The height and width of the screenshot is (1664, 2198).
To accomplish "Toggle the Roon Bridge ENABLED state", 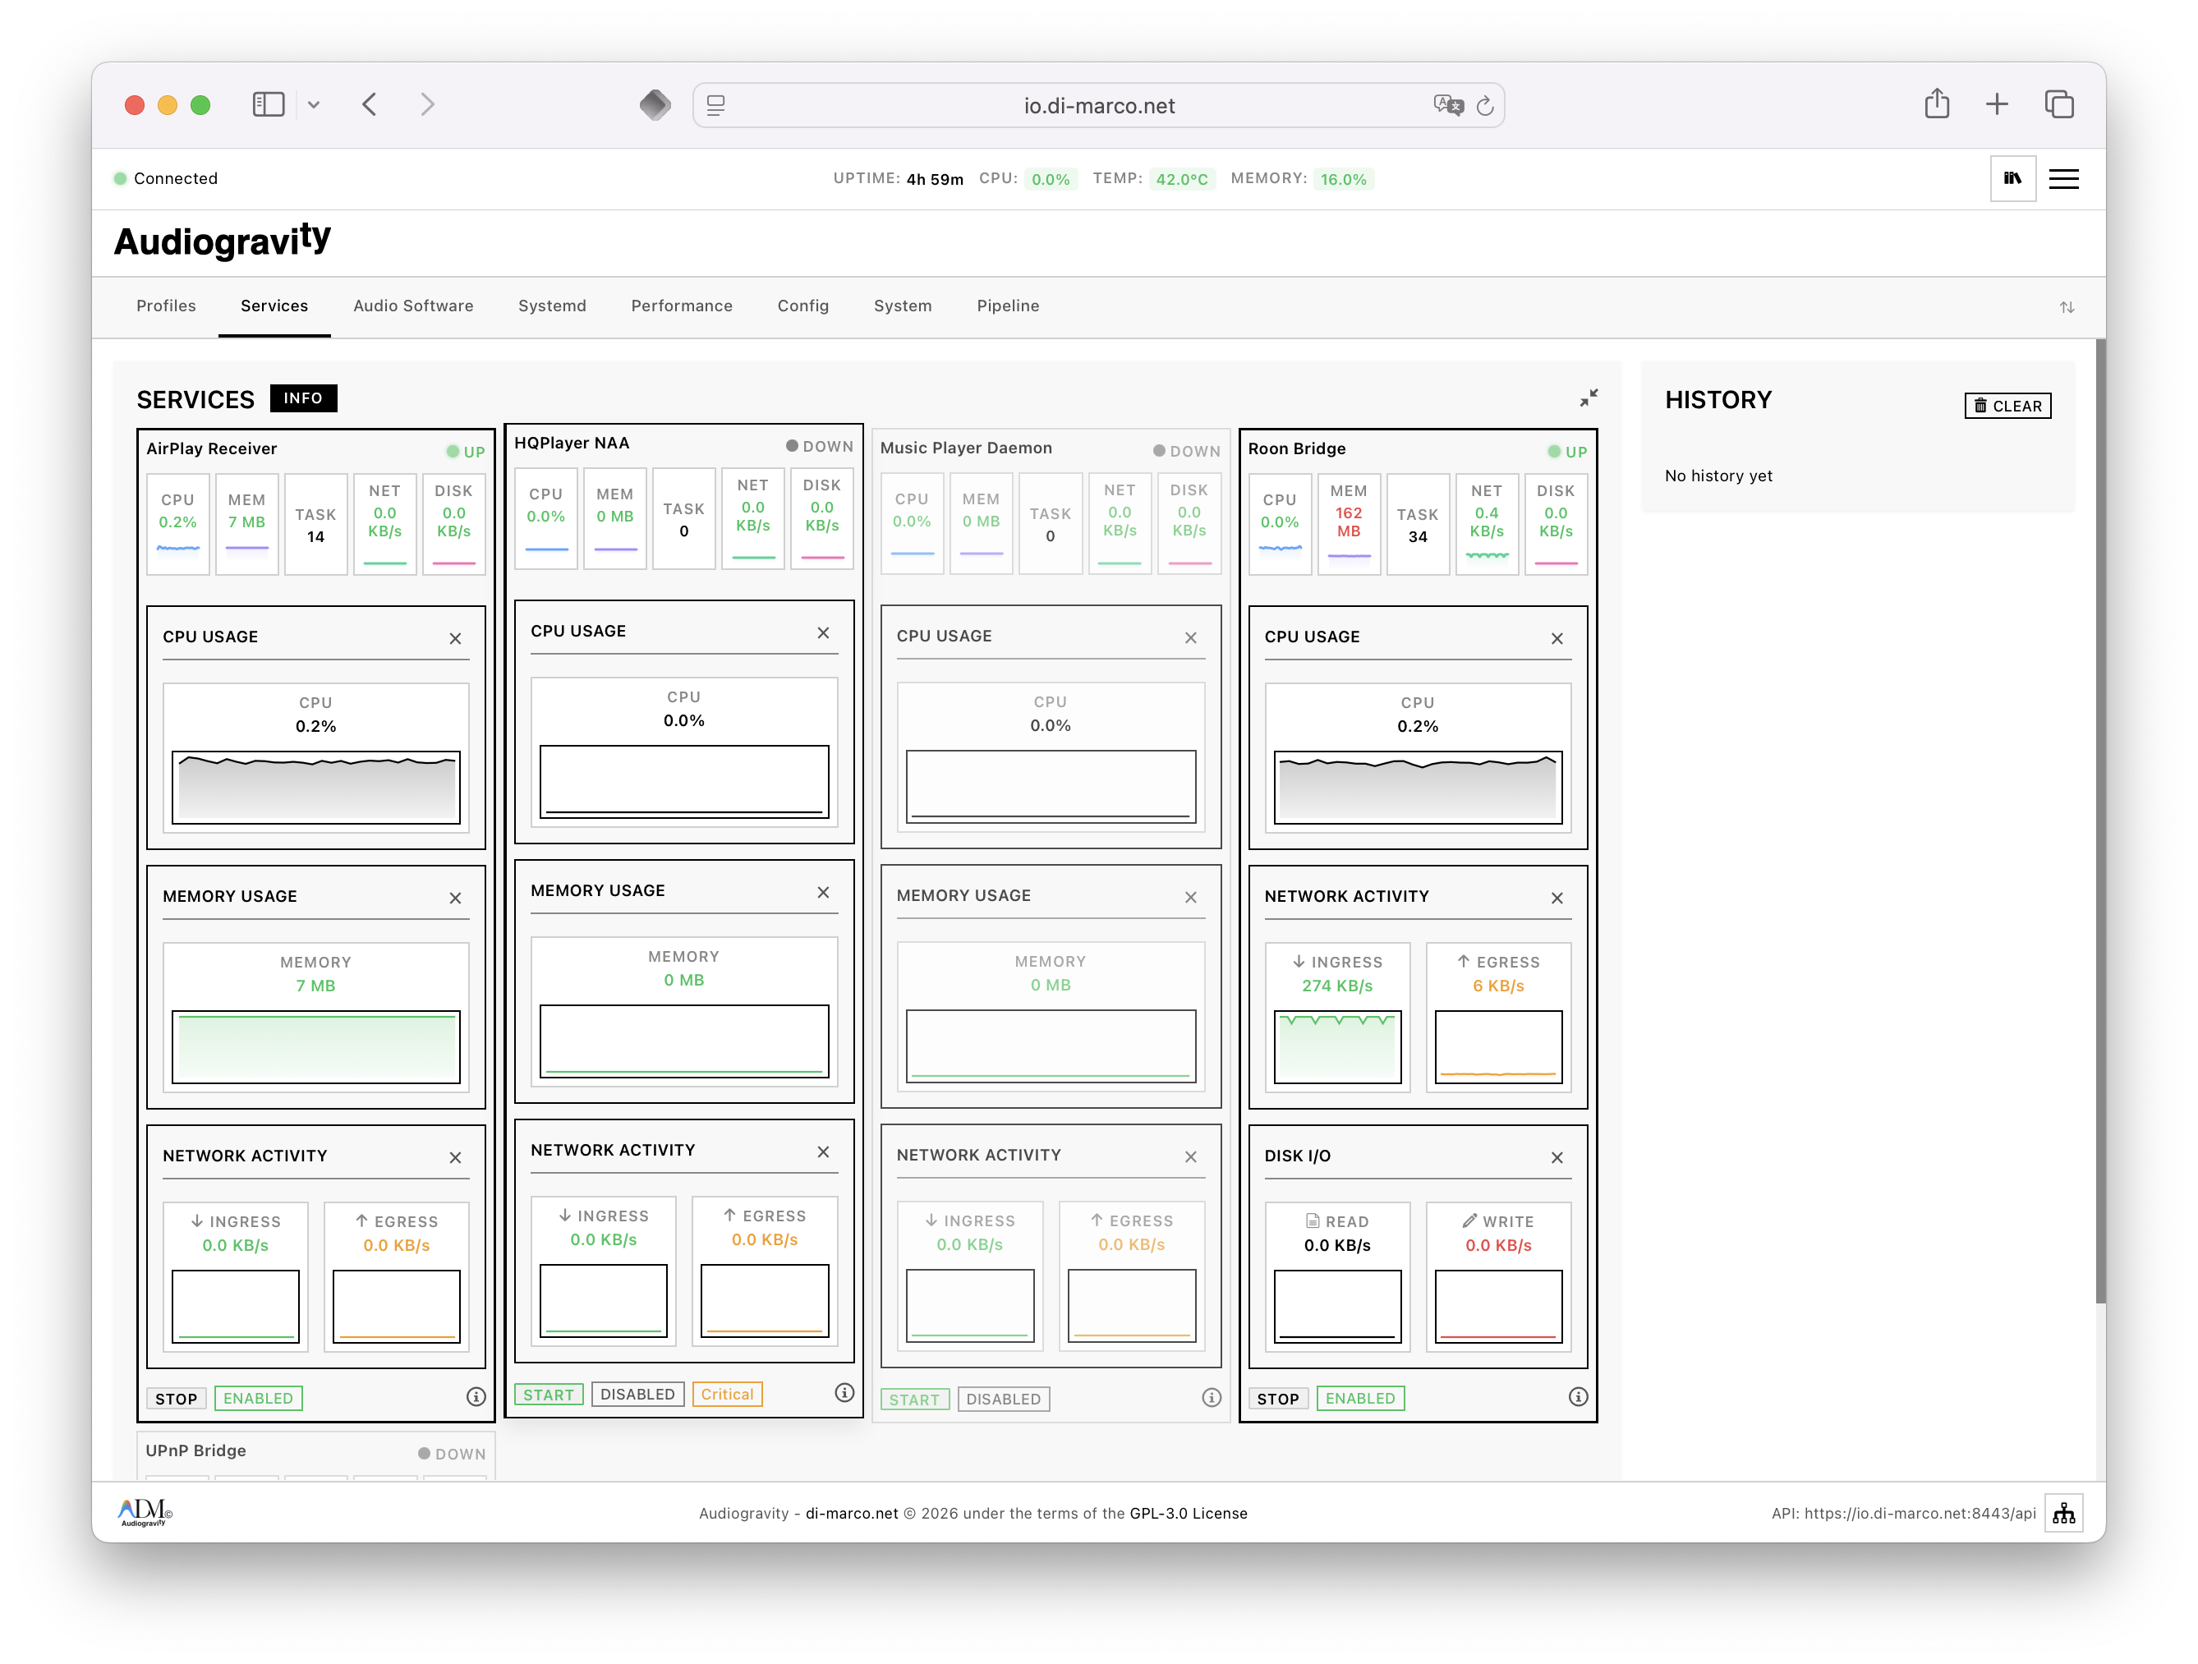I will [1359, 1398].
